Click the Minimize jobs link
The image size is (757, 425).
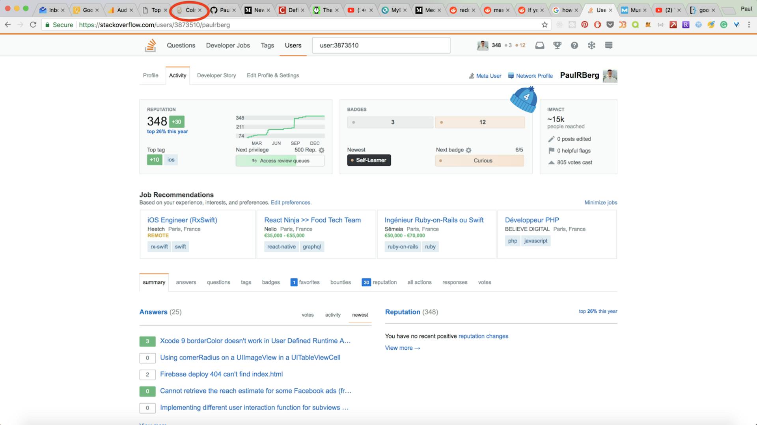600,202
